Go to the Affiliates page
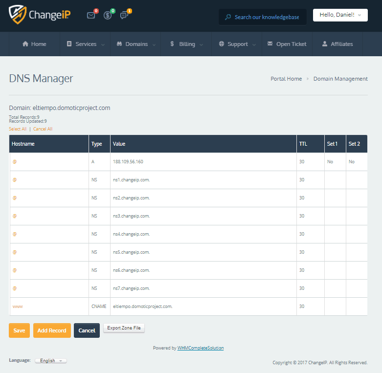 point(337,44)
